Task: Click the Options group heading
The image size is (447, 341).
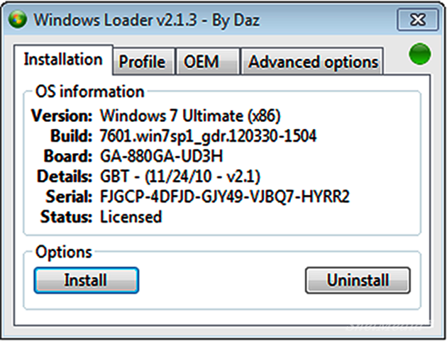Action: [x=64, y=252]
